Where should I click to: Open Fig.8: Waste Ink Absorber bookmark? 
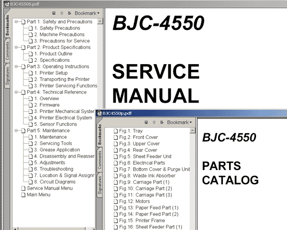[x=147, y=176]
